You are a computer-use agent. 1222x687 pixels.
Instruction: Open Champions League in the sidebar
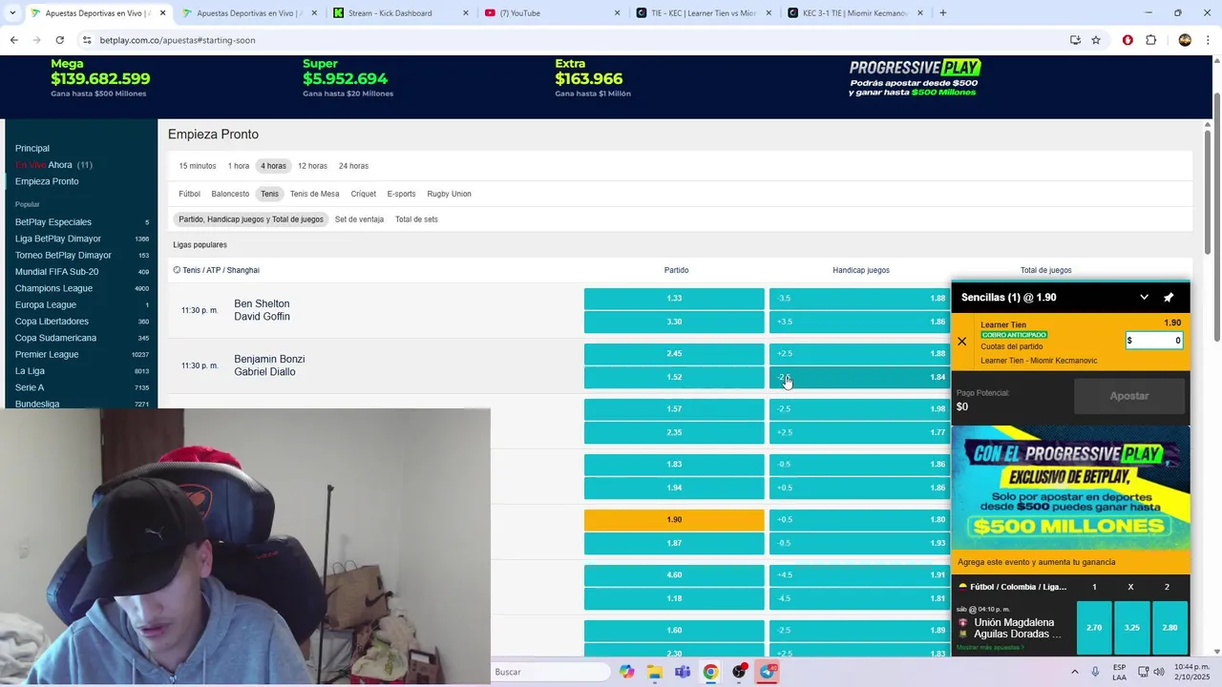53,288
